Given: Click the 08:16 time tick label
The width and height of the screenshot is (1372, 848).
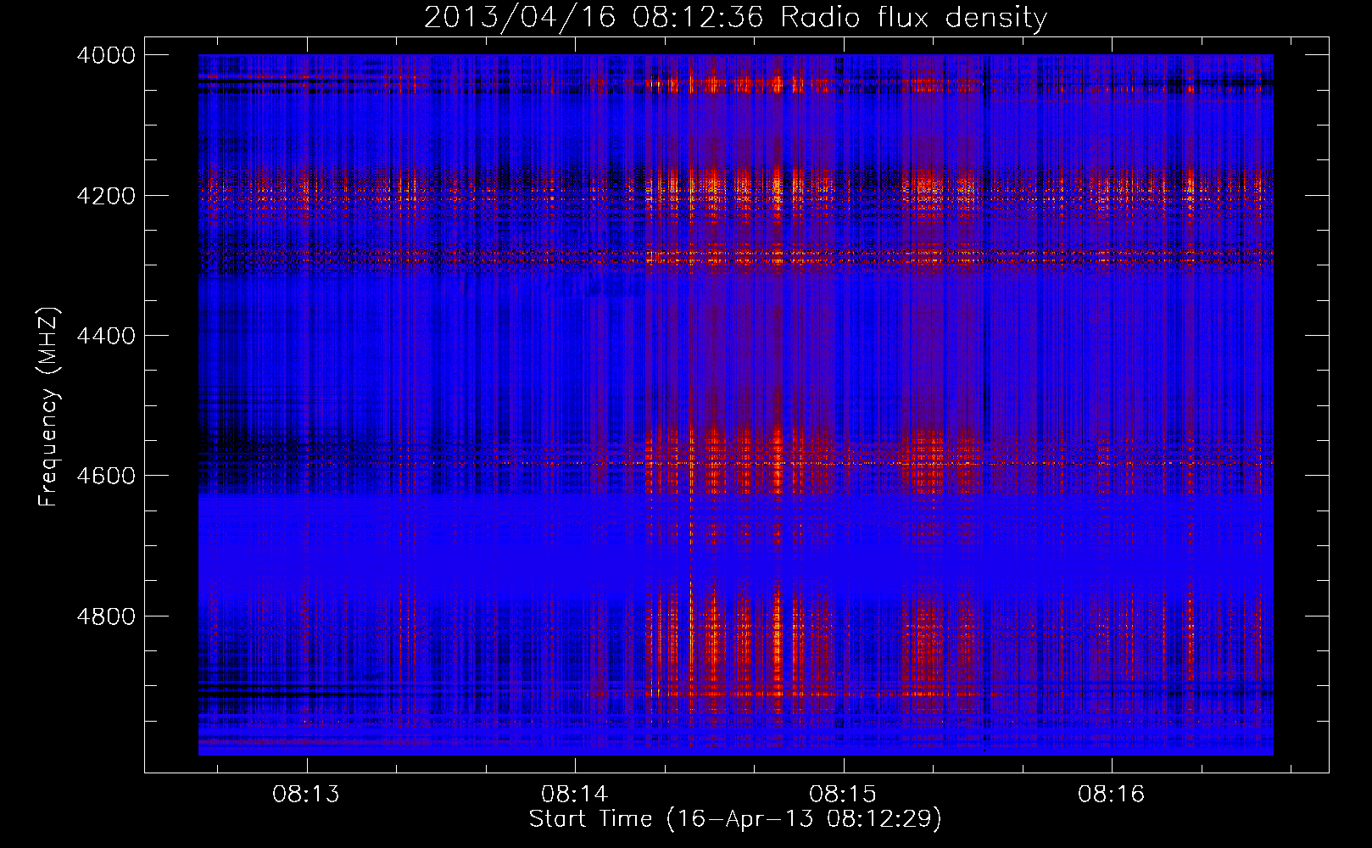Looking at the screenshot, I should 1111,794.
